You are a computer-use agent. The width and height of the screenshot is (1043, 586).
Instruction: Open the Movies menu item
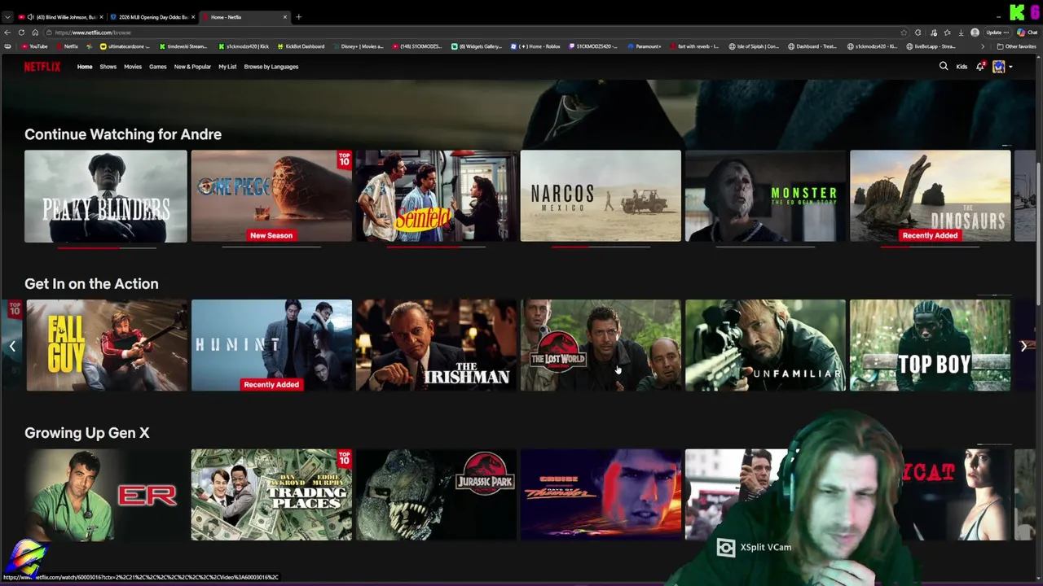(x=133, y=67)
